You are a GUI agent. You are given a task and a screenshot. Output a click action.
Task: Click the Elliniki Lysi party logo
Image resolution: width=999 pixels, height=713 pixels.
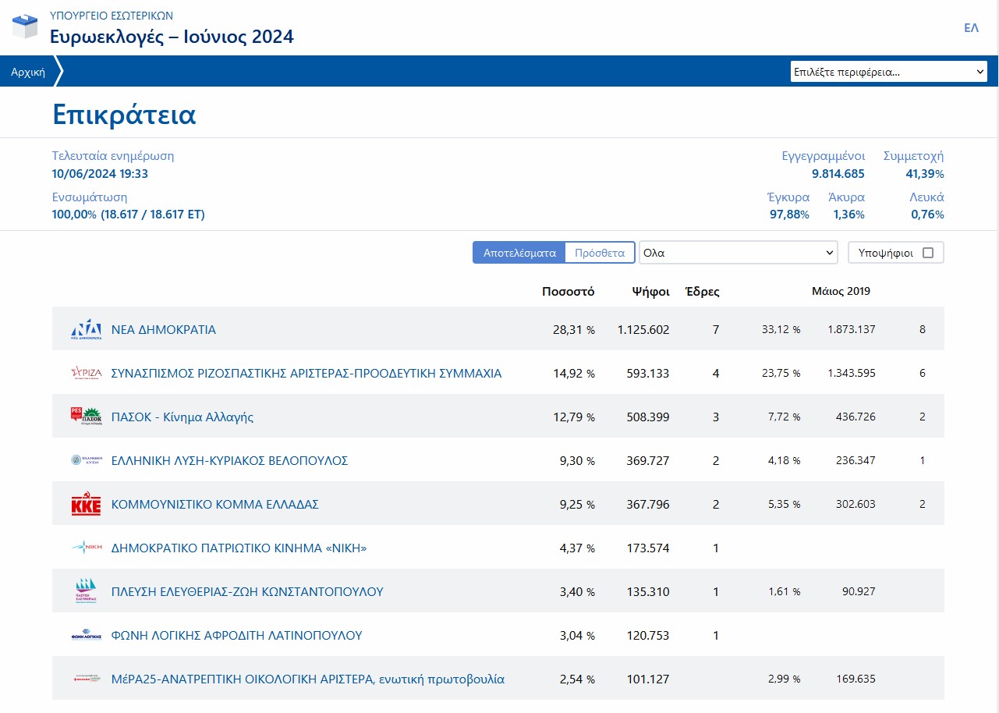86,460
